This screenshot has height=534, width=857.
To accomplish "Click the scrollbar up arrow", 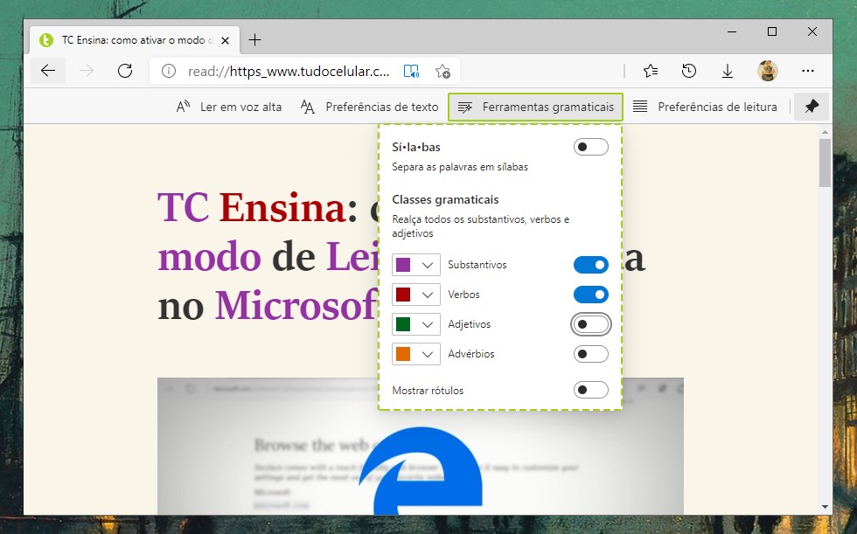I will click(825, 132).
